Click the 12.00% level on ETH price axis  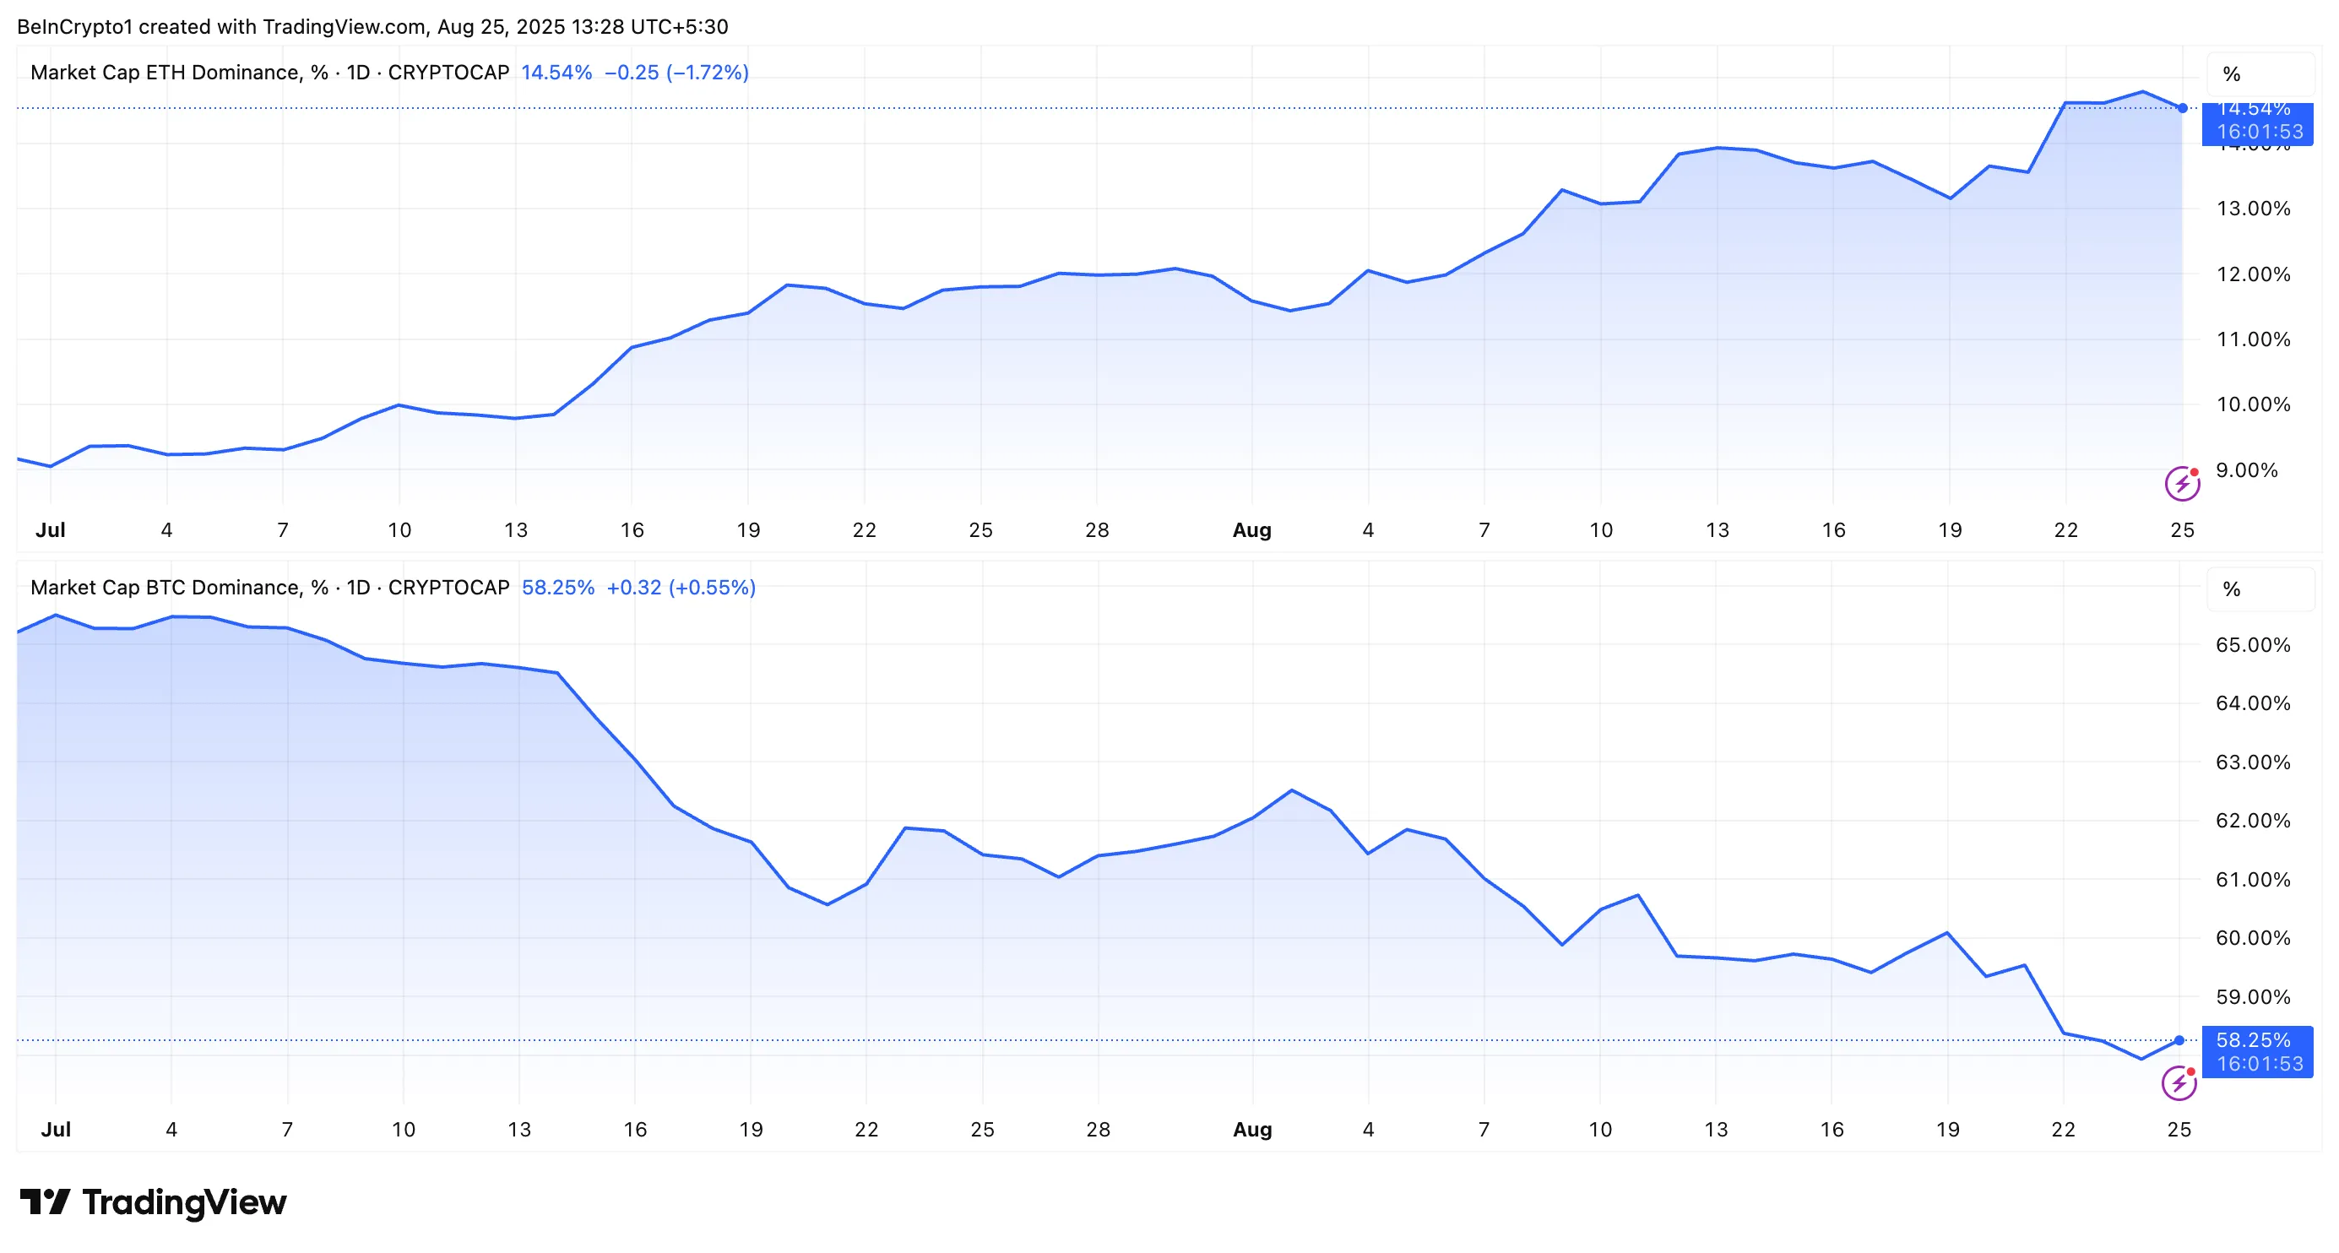pos(2253,274)
